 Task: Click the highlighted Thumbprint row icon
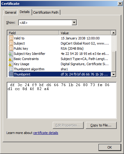(x=11, y=74)
